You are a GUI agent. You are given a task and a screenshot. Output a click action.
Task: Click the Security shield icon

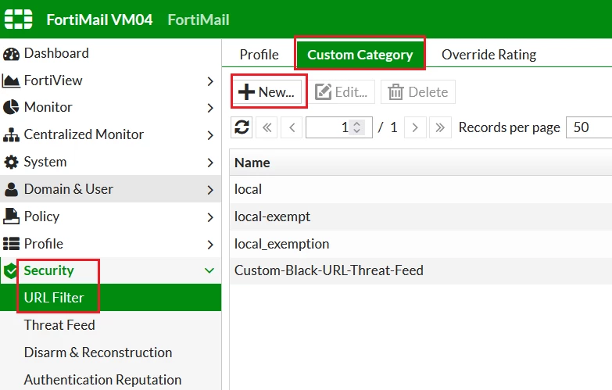tap(10, 270)
